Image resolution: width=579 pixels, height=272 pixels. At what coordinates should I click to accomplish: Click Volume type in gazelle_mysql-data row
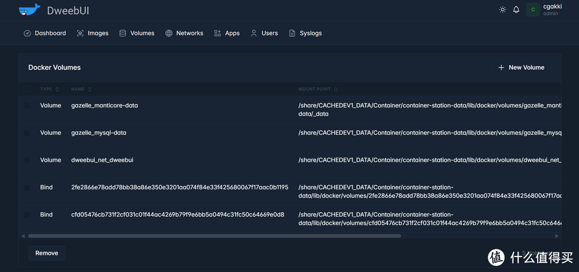50,133
